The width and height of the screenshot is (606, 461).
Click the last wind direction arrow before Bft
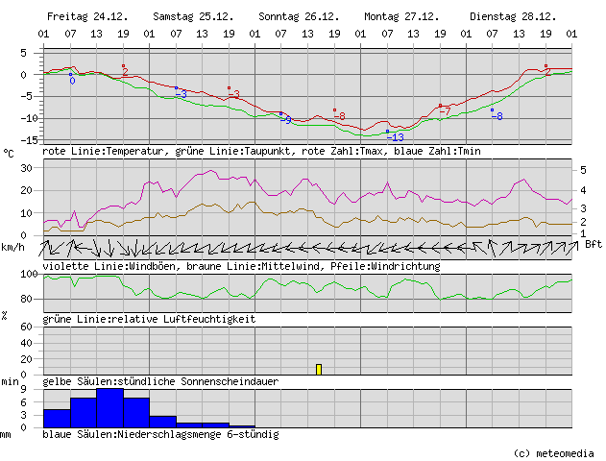click(572, 248)
